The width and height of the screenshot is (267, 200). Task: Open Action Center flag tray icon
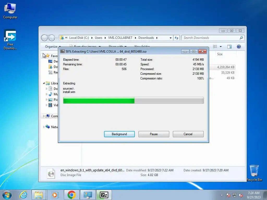pyautogui.click(x=228, y=195)
